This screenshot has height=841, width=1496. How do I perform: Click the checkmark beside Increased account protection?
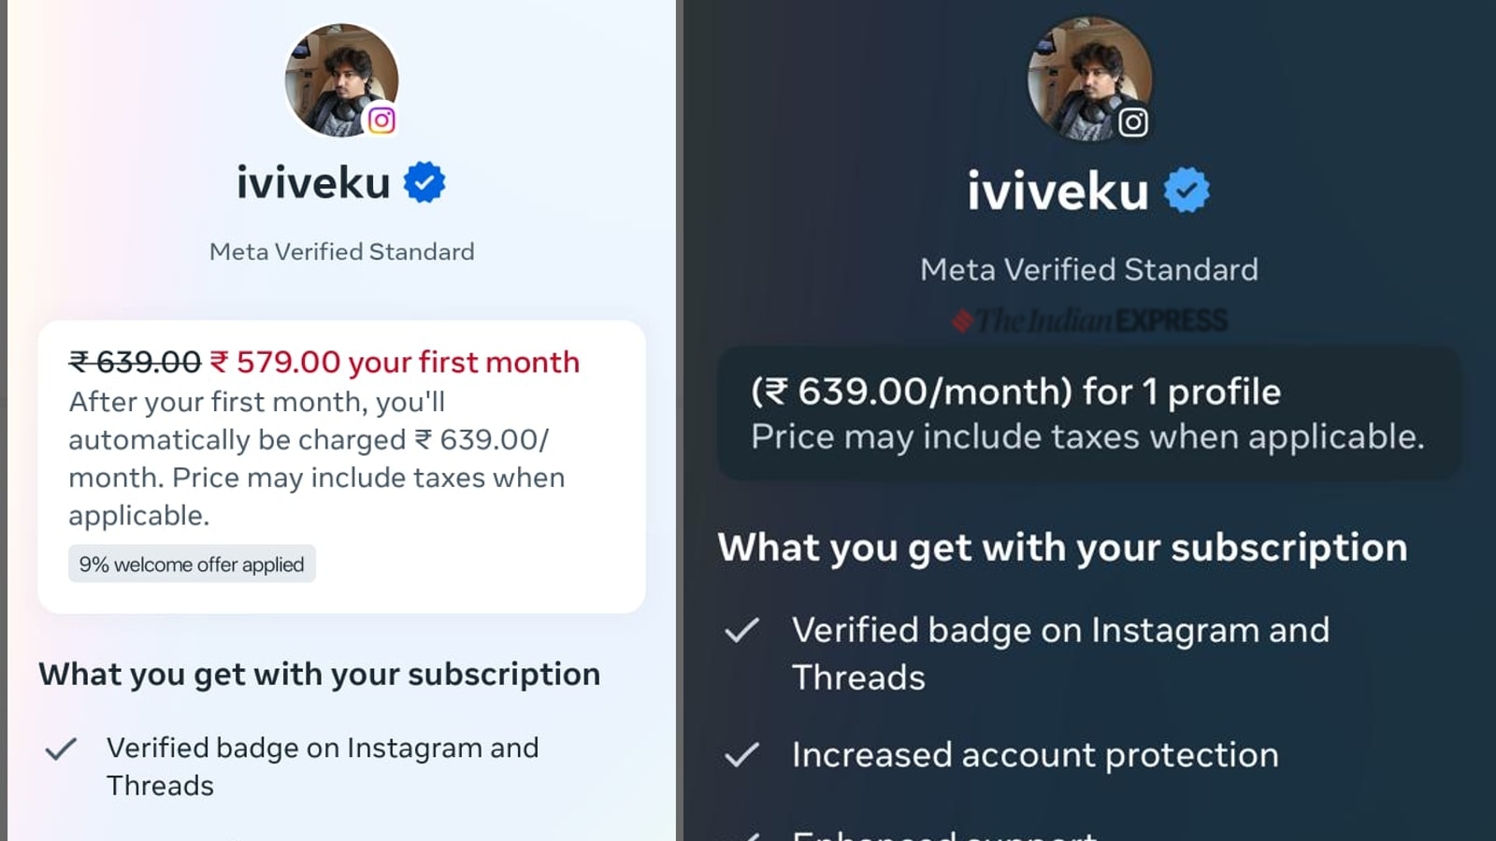743,754
